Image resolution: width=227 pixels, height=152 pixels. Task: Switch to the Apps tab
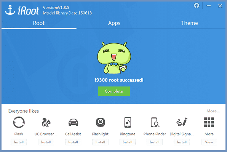(114, 23)
